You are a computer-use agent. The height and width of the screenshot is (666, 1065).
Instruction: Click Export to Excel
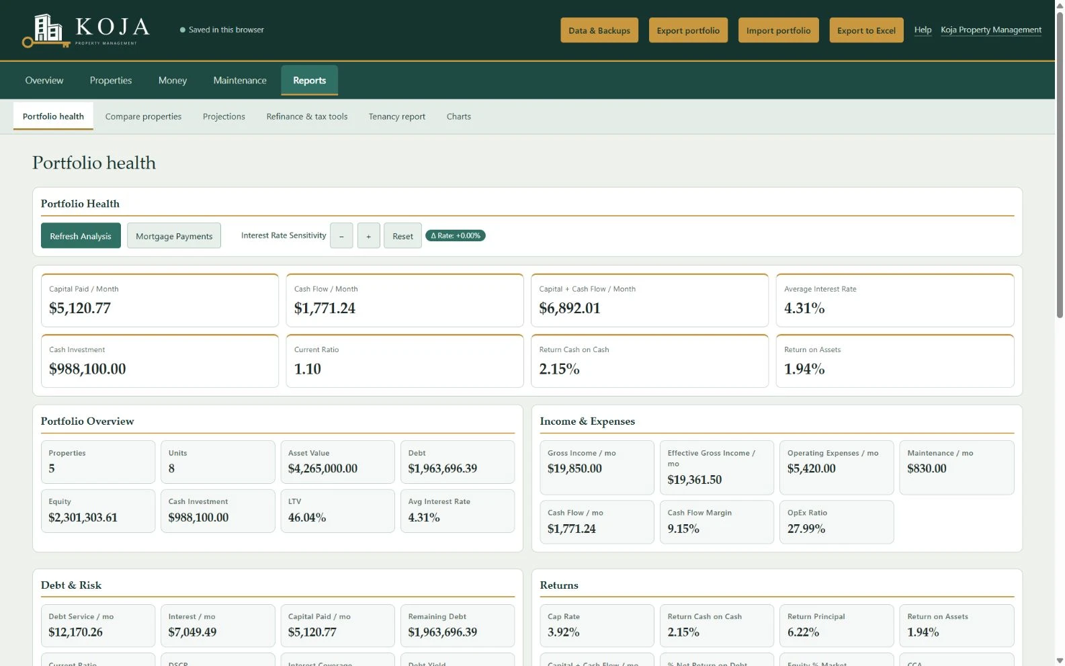tap(866, 30)
